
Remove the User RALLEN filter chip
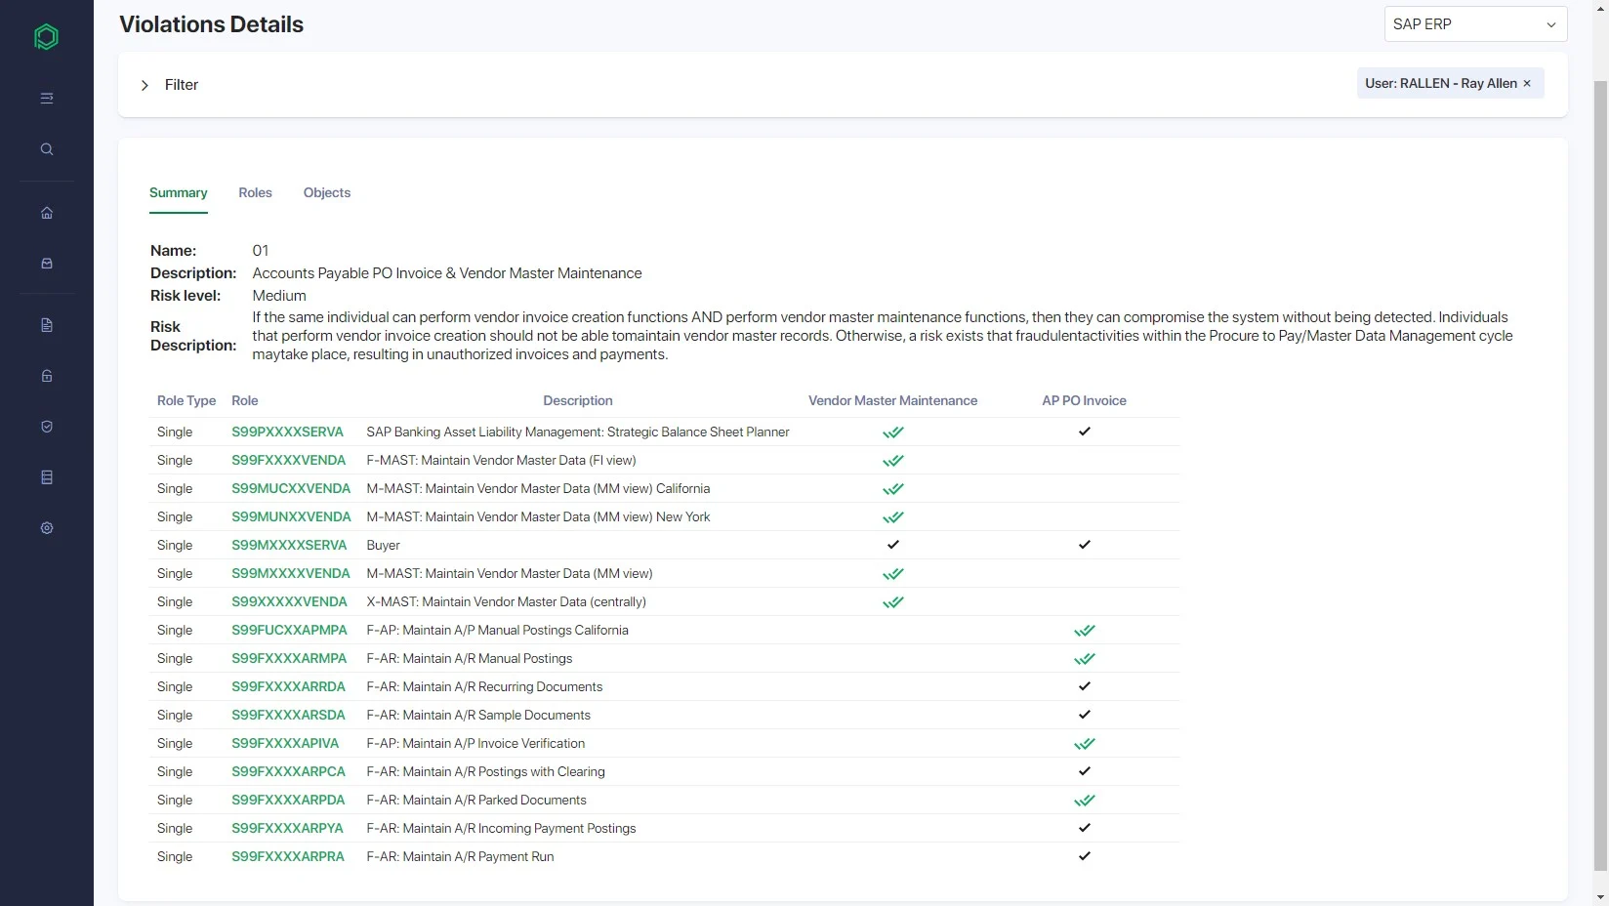point(1527,84)
